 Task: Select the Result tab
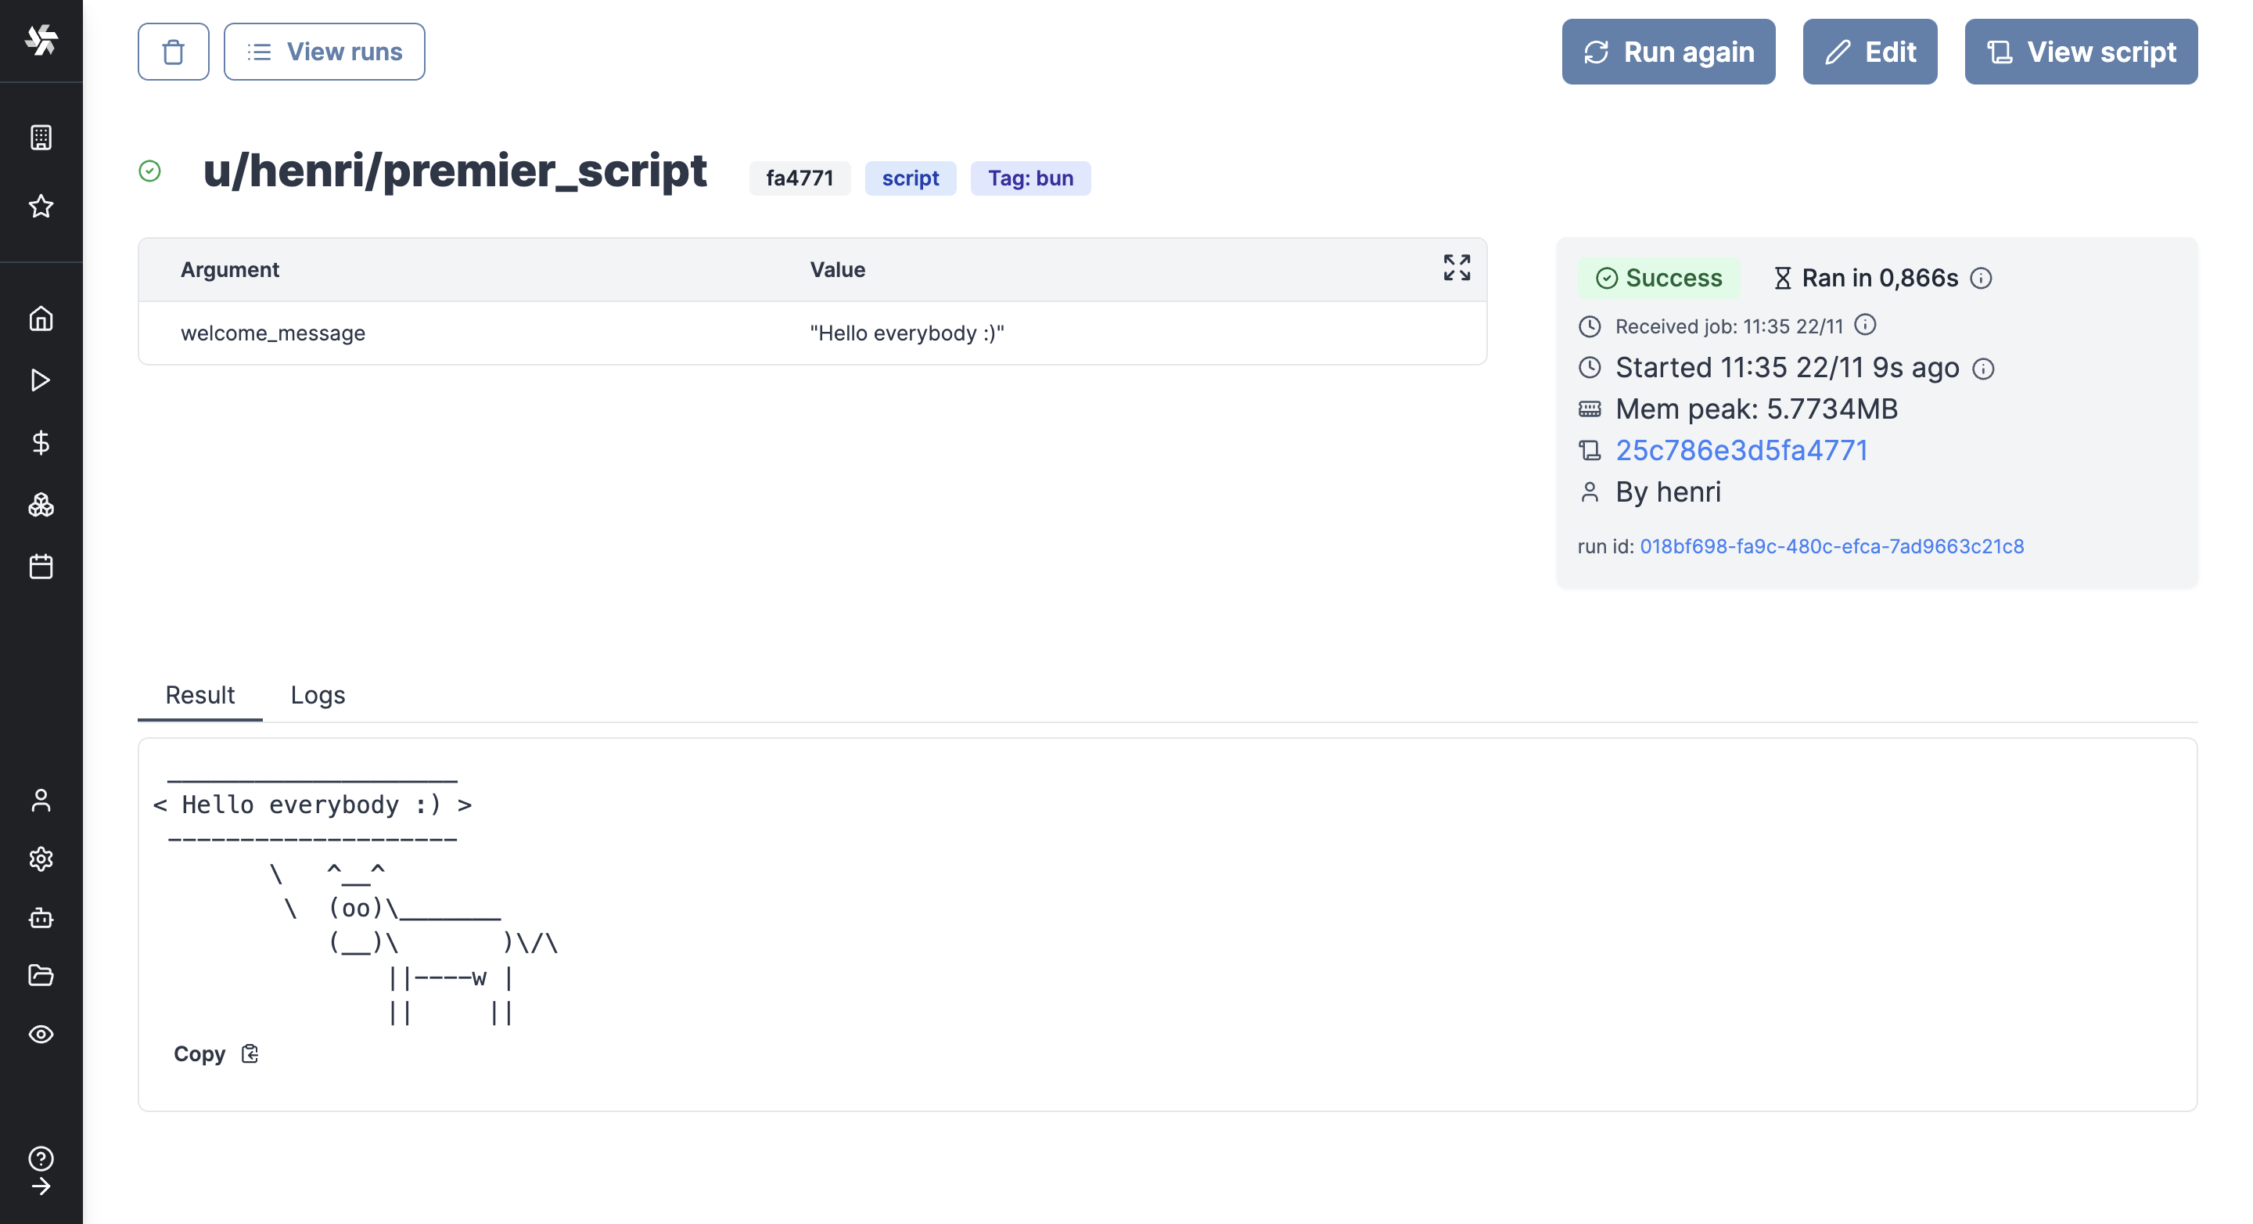[199, 695]
